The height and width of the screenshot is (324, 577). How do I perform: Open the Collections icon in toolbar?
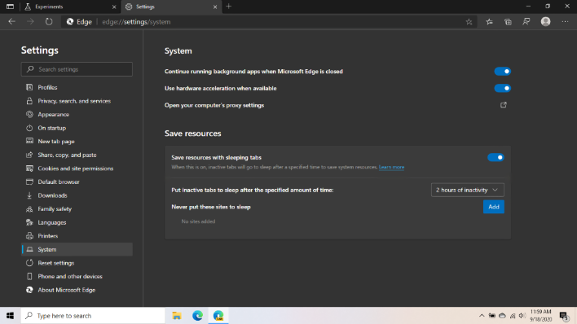click(x=508, y=22)
